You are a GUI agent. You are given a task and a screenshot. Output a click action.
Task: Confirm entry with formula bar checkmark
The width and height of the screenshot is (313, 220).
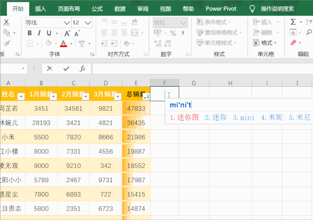click(x=66, y=69)
